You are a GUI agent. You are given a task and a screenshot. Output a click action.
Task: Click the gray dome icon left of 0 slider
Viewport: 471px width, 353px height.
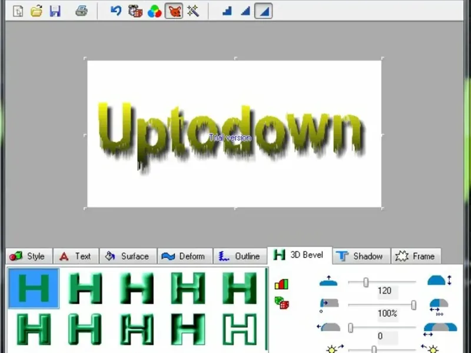(329, 327)
